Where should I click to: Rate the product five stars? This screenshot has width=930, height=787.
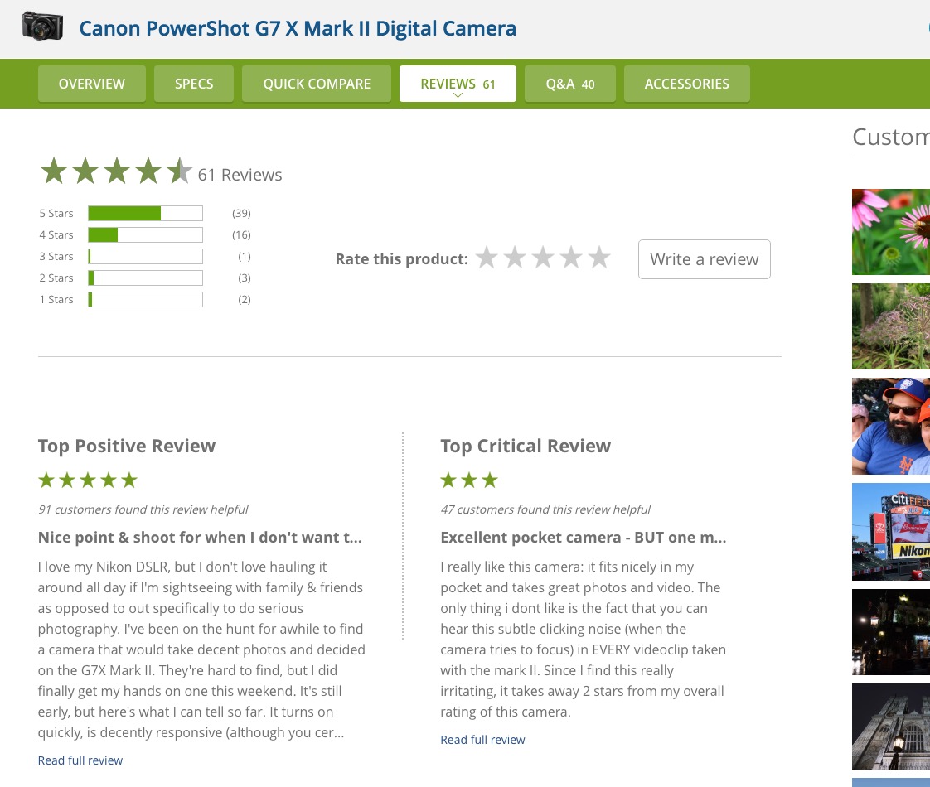pyautogui.click(x=599, y=258)
